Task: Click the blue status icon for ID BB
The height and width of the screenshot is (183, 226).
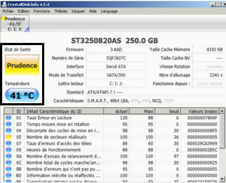Action: point(9,169)
